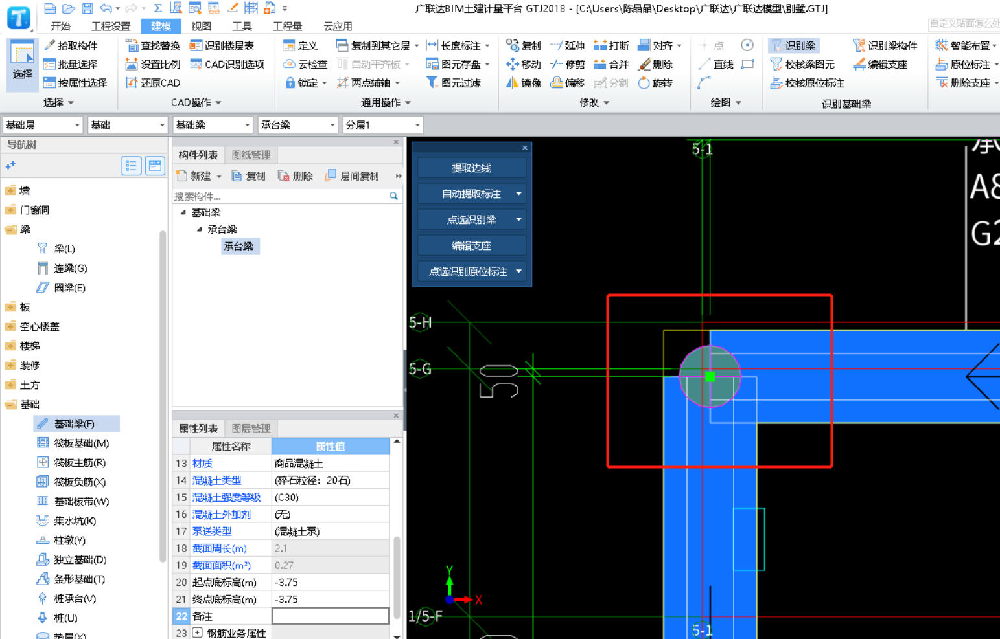The width and height of the screenshot is (1000, 639).
Task: Open the 视图 ribbon tab
Action: (201, 26)
